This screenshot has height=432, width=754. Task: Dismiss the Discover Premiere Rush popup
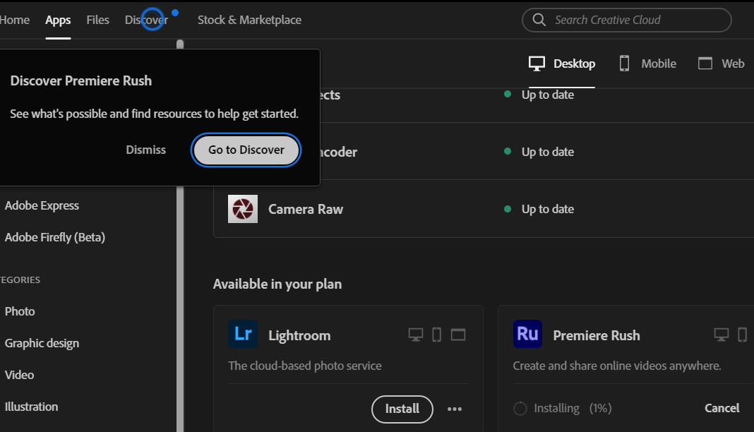[146, 150]
